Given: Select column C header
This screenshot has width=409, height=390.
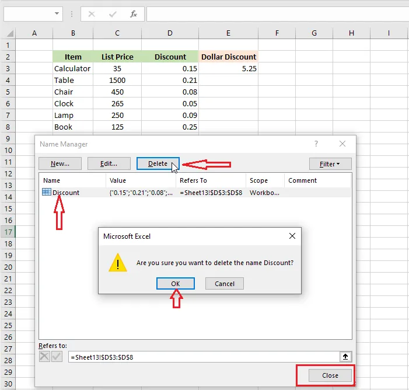Looking at the screenshot, I should pos(117,33).
